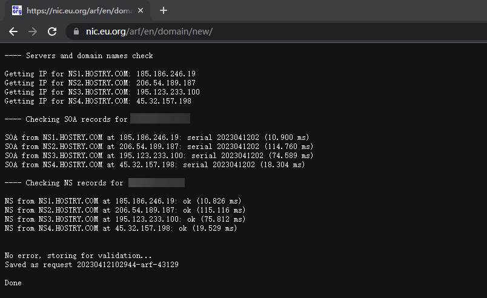Click the "No error, storing for validation..." message
Image resolution: width=487 pixels, height=298 pixels.
78,256
